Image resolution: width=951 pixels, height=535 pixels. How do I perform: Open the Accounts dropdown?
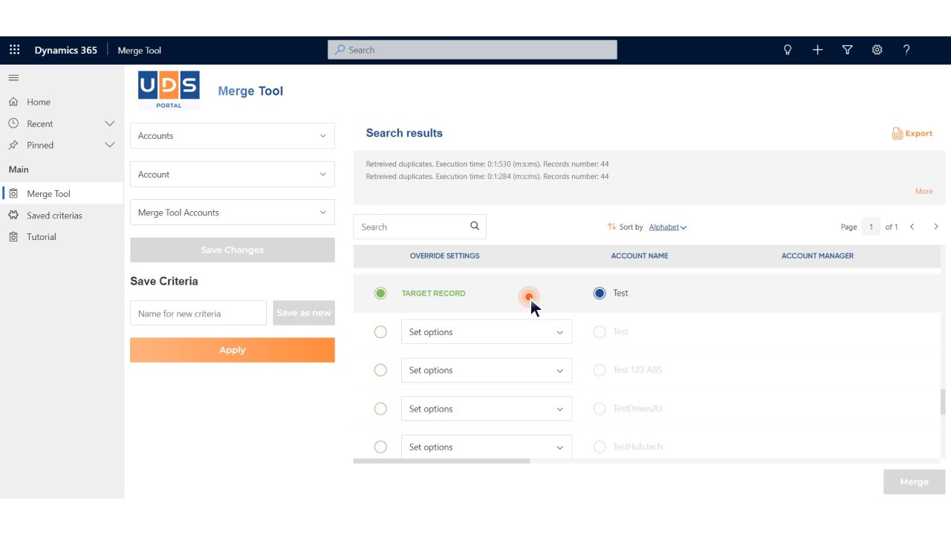(233, 136)
